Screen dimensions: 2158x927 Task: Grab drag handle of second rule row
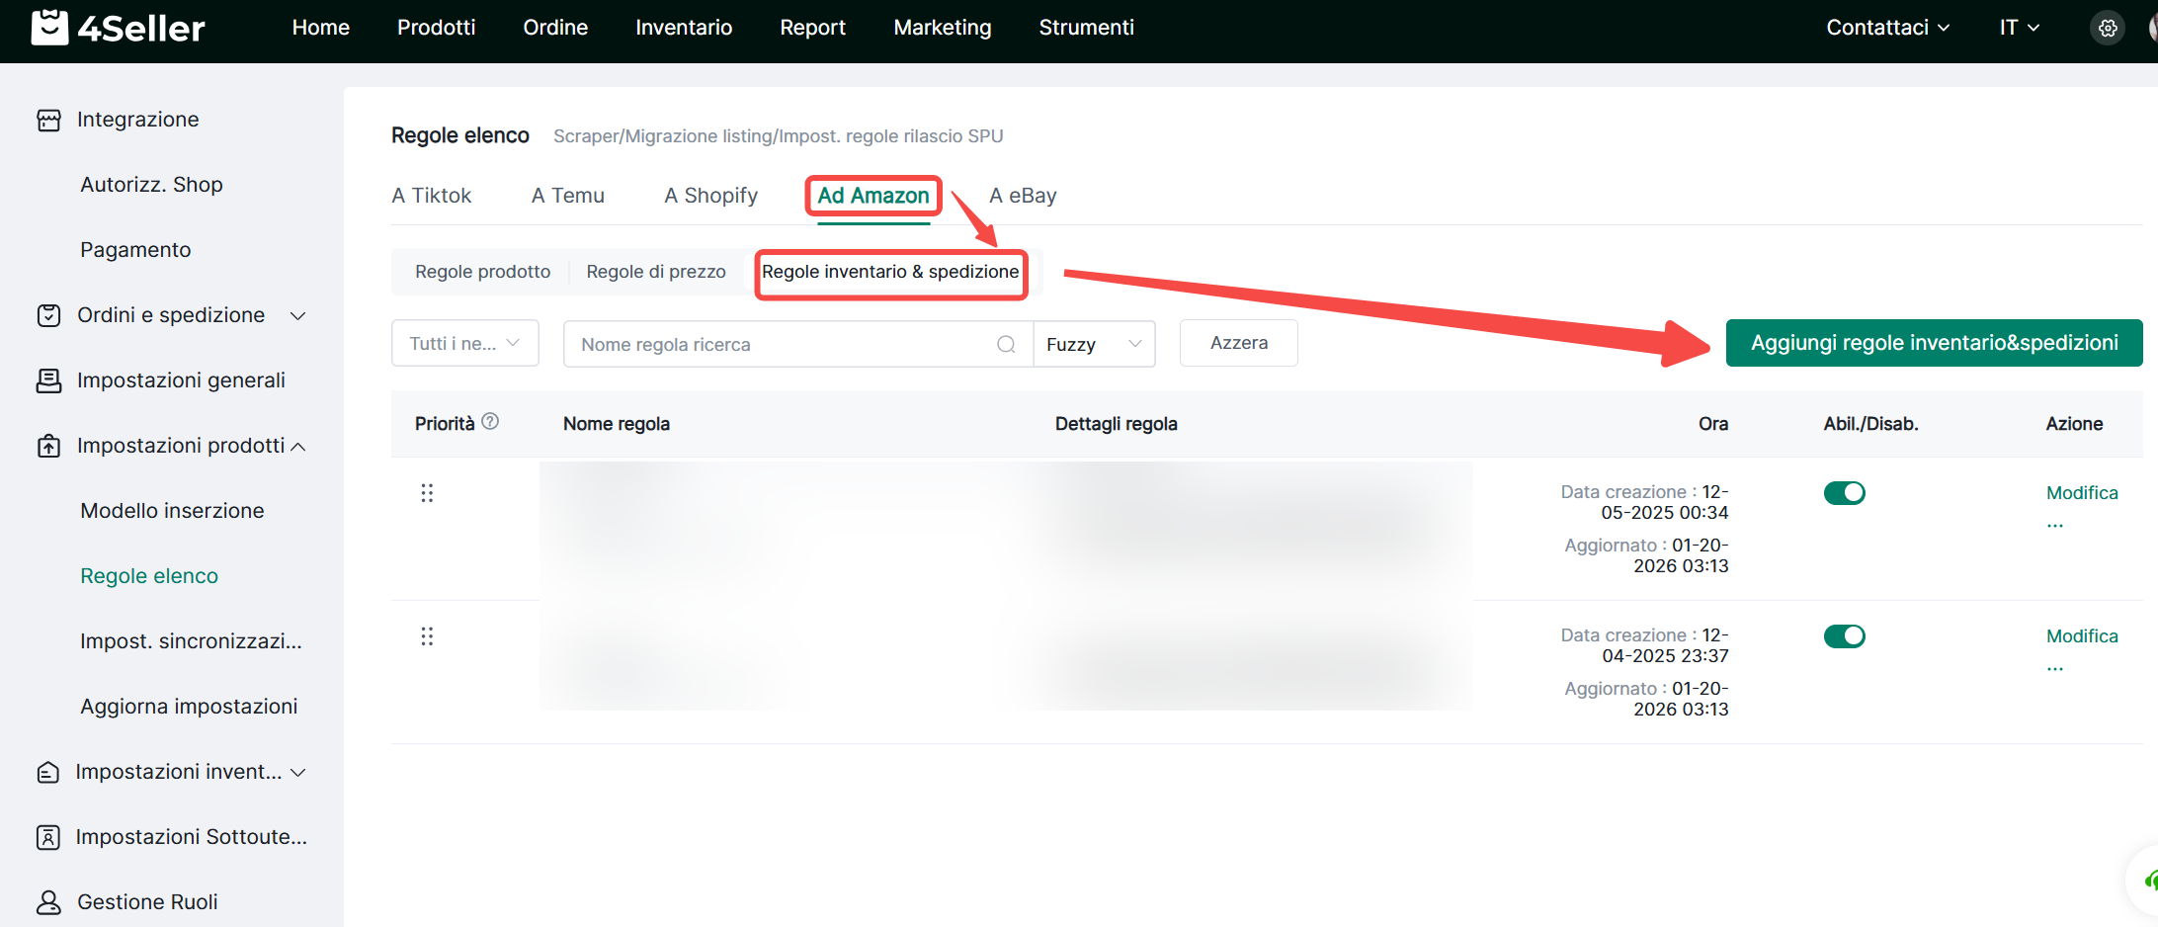coord(427,636)
